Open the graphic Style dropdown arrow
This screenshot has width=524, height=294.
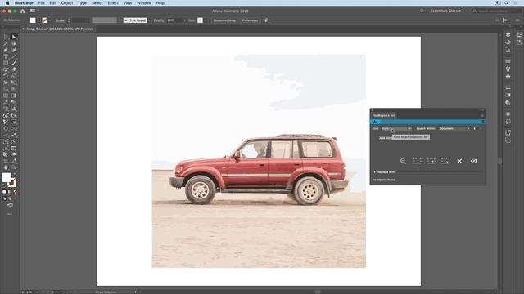206,20
